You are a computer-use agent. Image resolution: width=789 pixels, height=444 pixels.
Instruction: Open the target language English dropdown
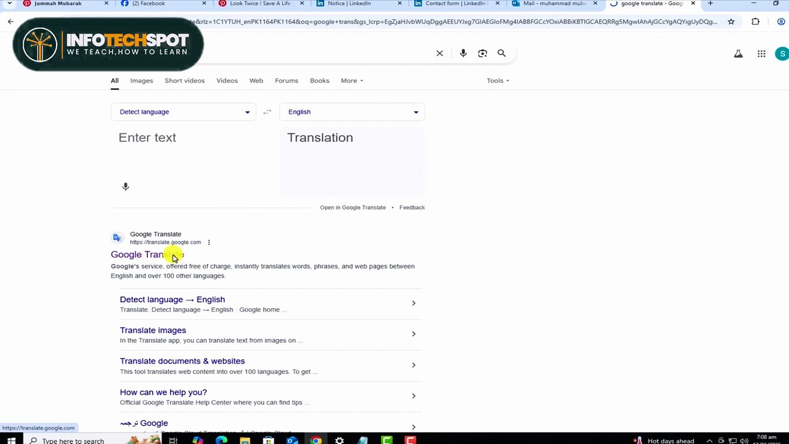[x=352, y=112]
